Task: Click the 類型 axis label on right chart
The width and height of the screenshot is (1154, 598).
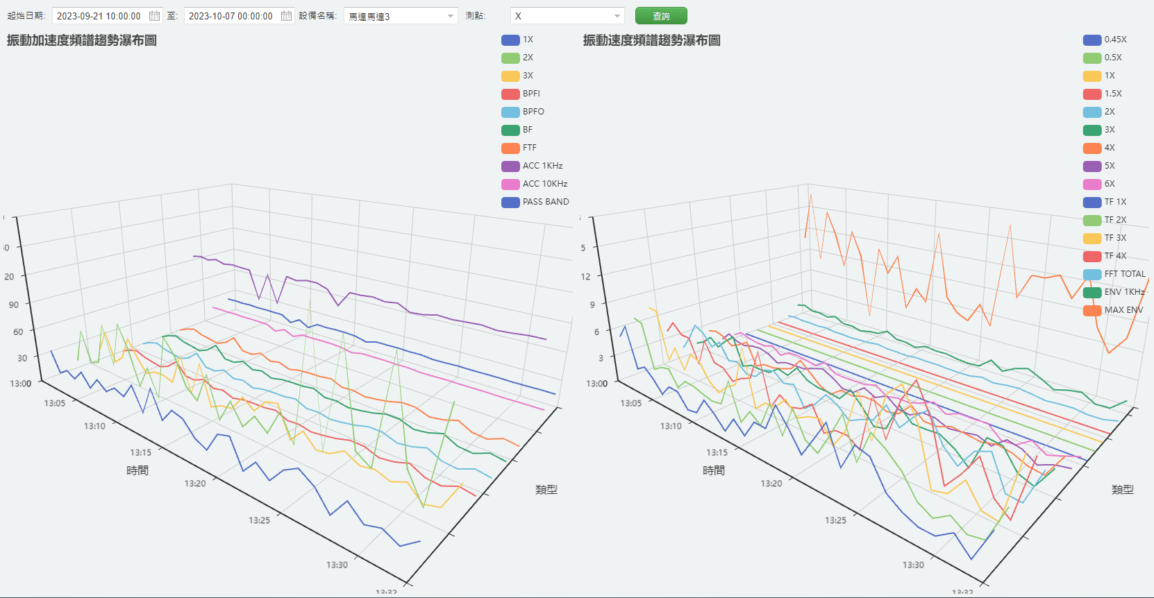Action: click(x=1123, y=489)
